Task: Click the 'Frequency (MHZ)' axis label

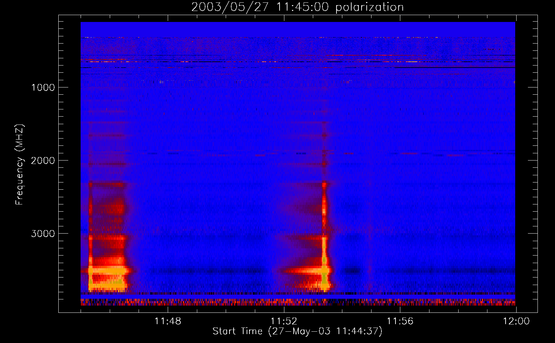Action: 20,165
